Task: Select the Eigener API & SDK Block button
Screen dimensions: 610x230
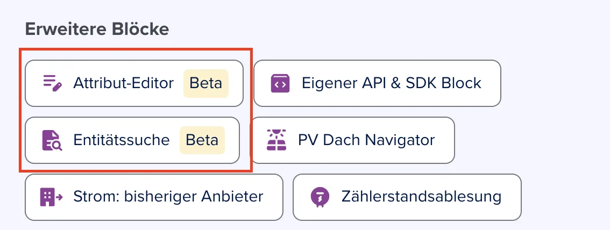Action: [x=378, y=83]
